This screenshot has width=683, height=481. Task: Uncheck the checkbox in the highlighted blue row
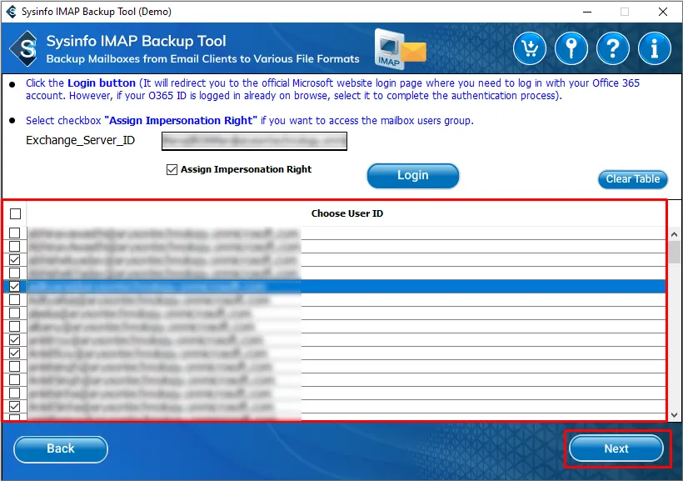pyautogui.click(x=15, y=287)
